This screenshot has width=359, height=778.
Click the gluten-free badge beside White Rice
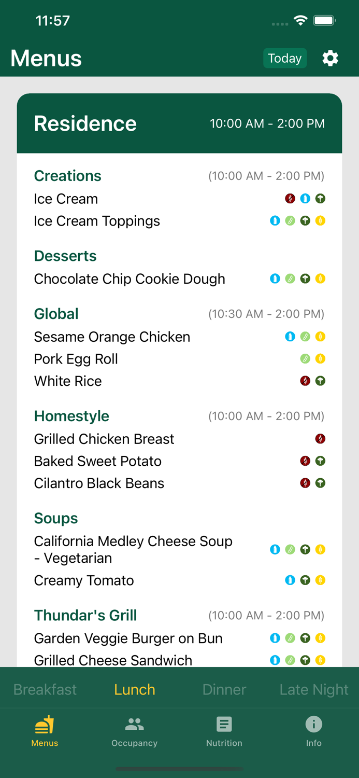(x=305, y=381)
